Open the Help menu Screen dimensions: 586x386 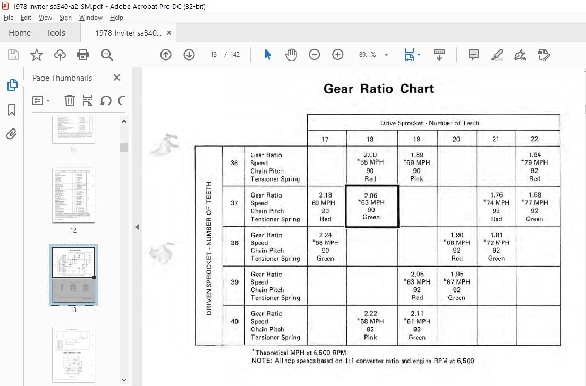click(116, 18)
